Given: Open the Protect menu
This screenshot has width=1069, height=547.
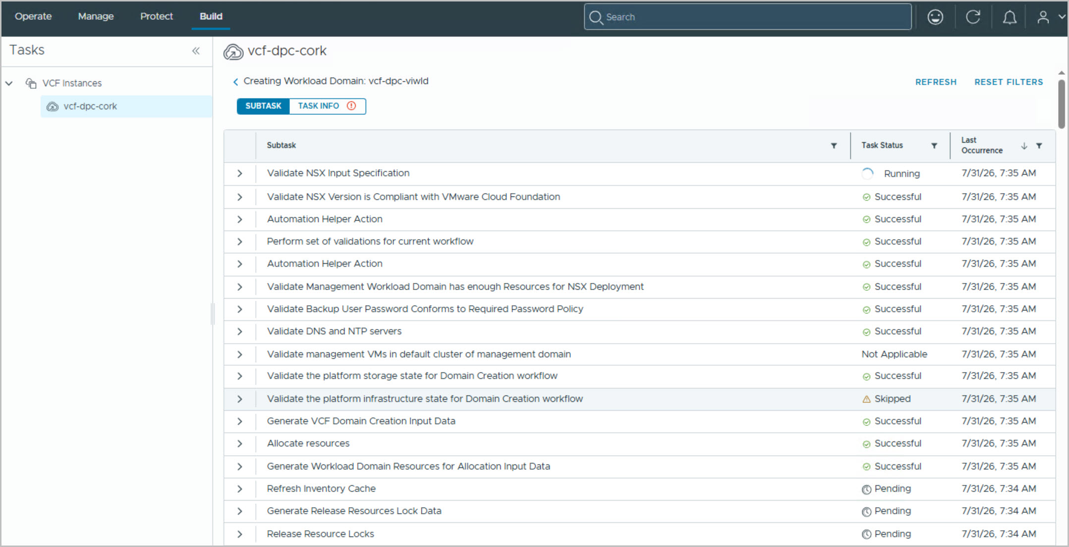Looking at the screenshot, I should click(x=157, y=16).
